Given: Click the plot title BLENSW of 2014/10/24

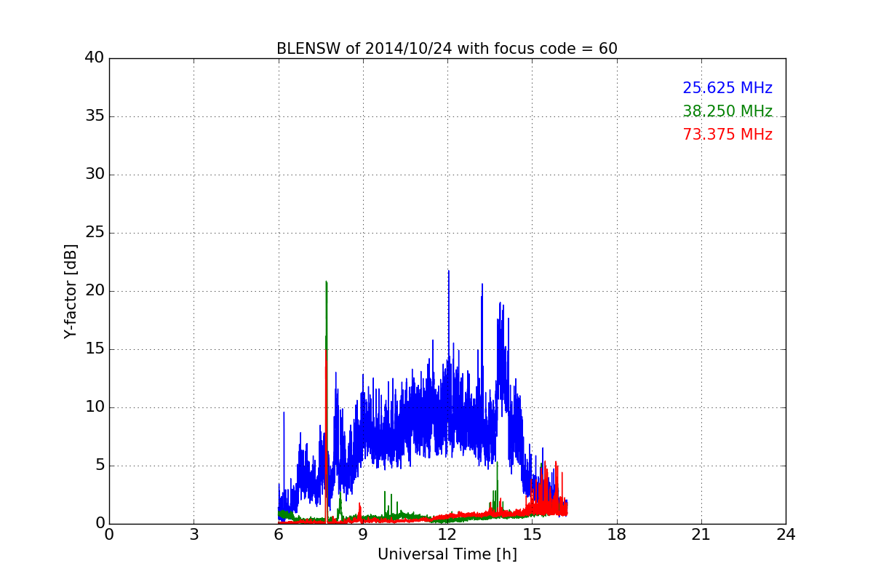Looking at the screenshot, I should pos(447,49).
